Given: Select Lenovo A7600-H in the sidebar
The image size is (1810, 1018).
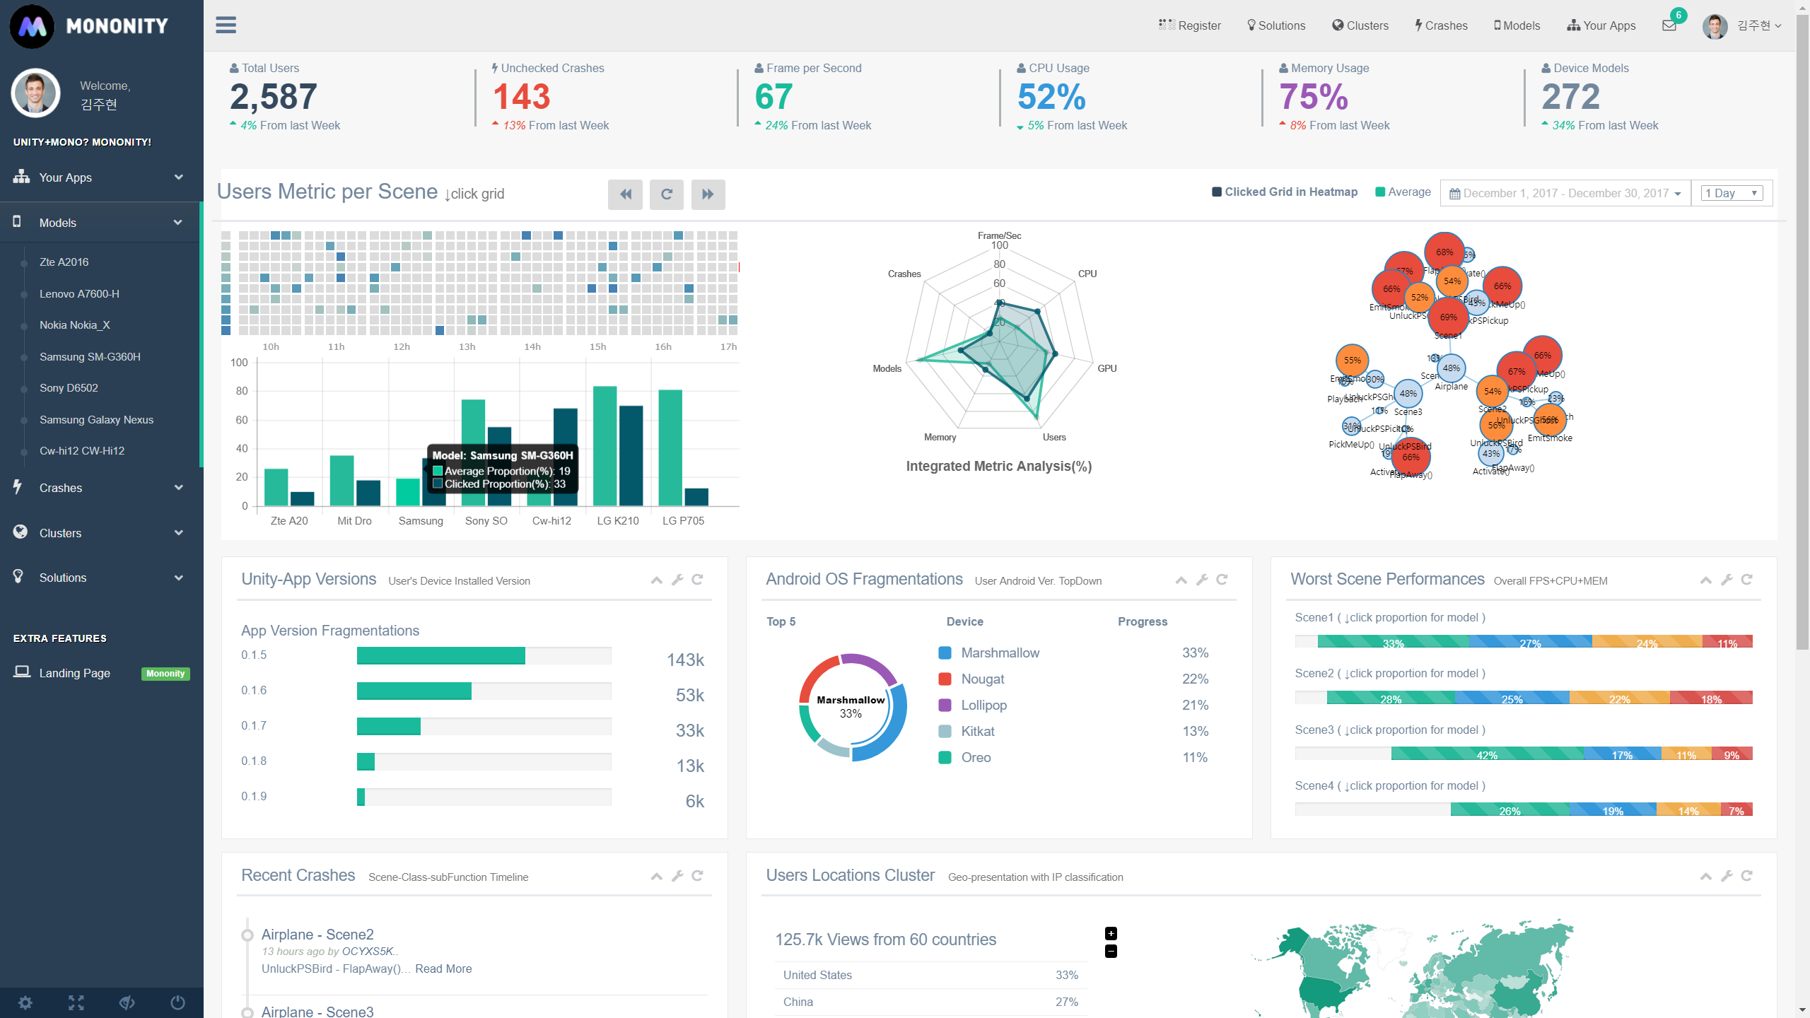Looking at the screenshot, I should [79, 294].
